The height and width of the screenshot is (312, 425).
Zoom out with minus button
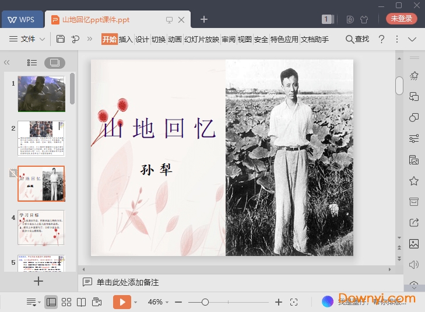coord(178,302)
